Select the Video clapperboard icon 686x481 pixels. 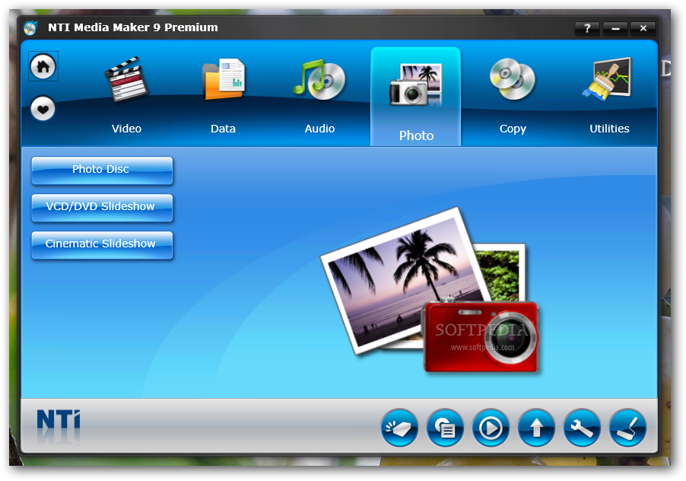pyautogui.click(x=126, y=79)
